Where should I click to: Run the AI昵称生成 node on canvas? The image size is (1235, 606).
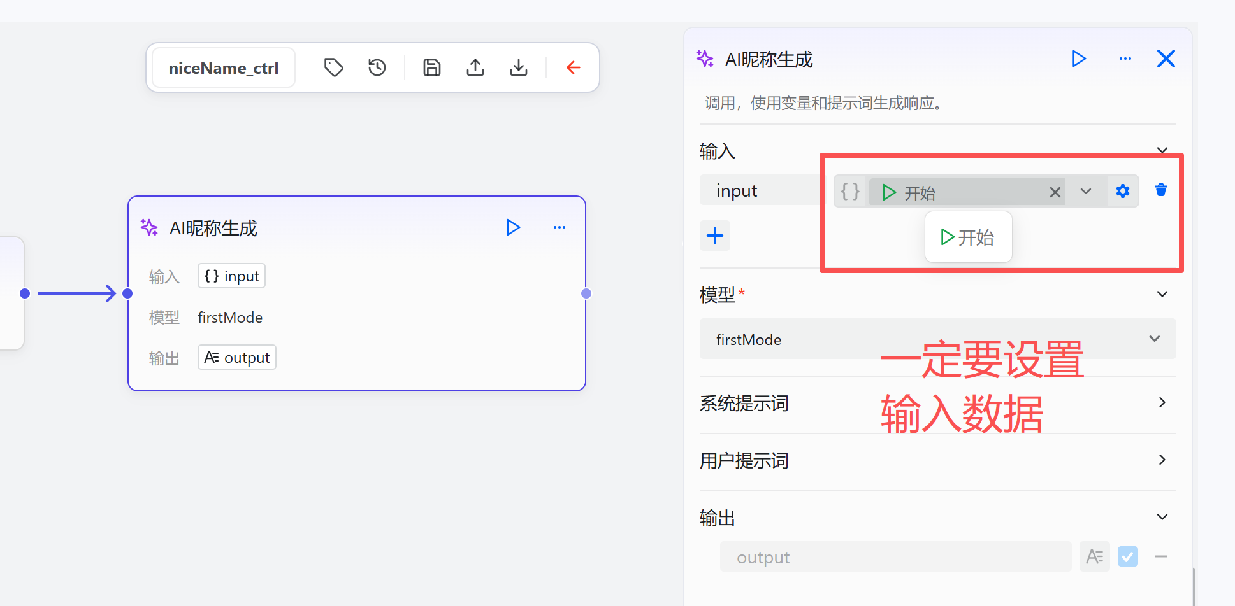click(x=513, y=227)
